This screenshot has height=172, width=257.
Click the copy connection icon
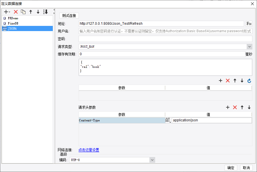point(23,12)
